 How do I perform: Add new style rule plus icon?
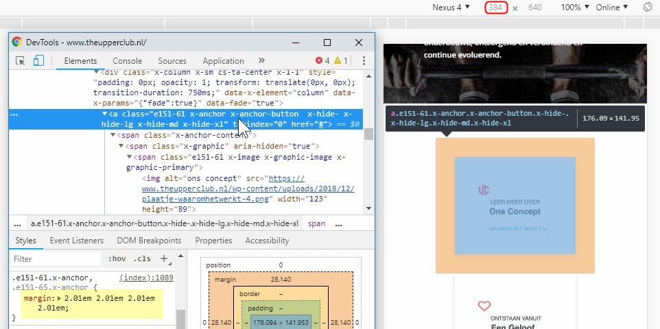coord(164,258)
